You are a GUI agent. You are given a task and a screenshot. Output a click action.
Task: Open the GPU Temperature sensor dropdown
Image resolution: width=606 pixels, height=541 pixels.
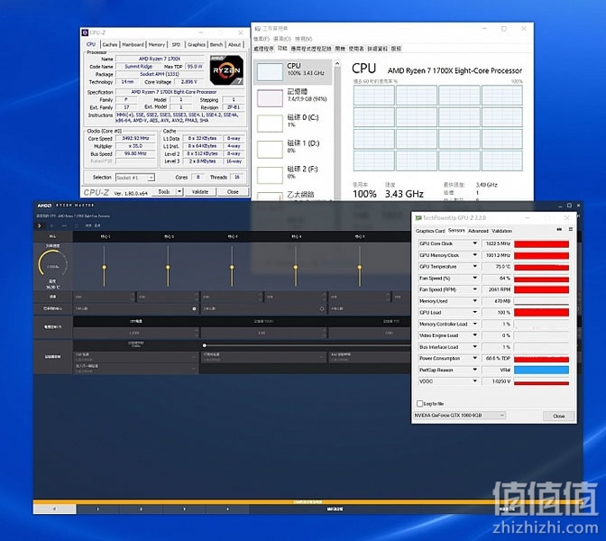(x=475, y=266)
